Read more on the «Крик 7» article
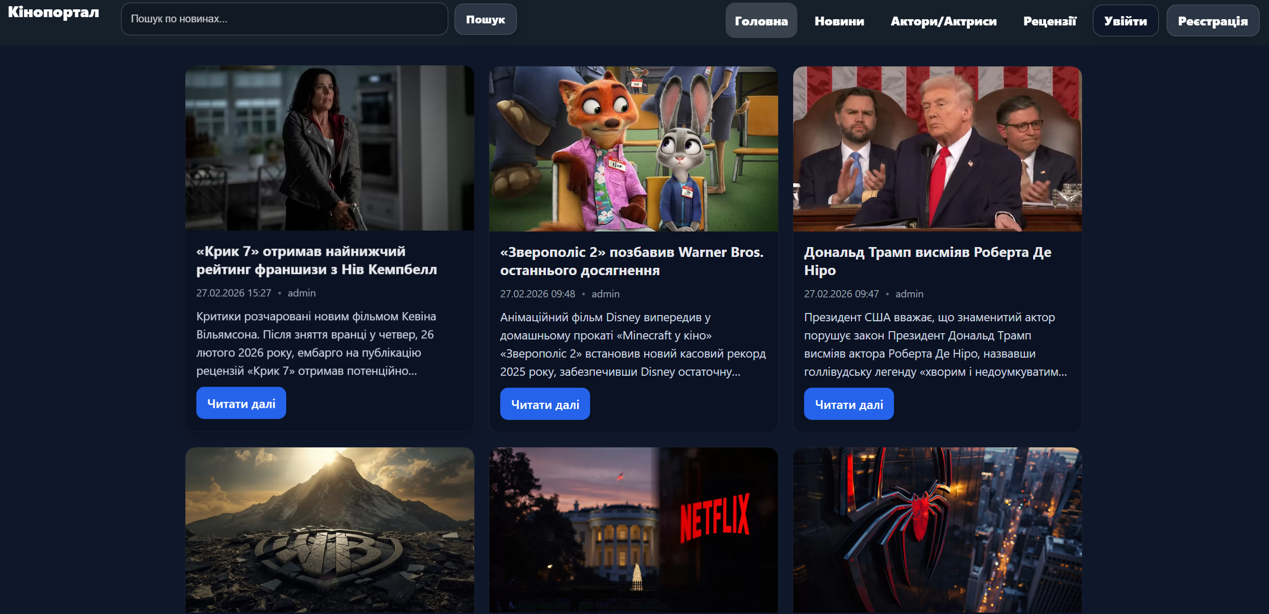The image size is (1269, 614). [241, 403]
